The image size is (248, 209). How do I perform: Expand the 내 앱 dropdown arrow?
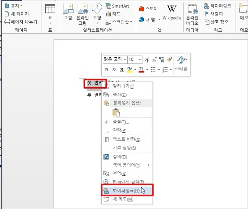[159, 20]
